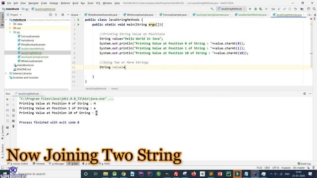
Task: Toggle the Favorites side panel
Action: (x=2, y=132)
